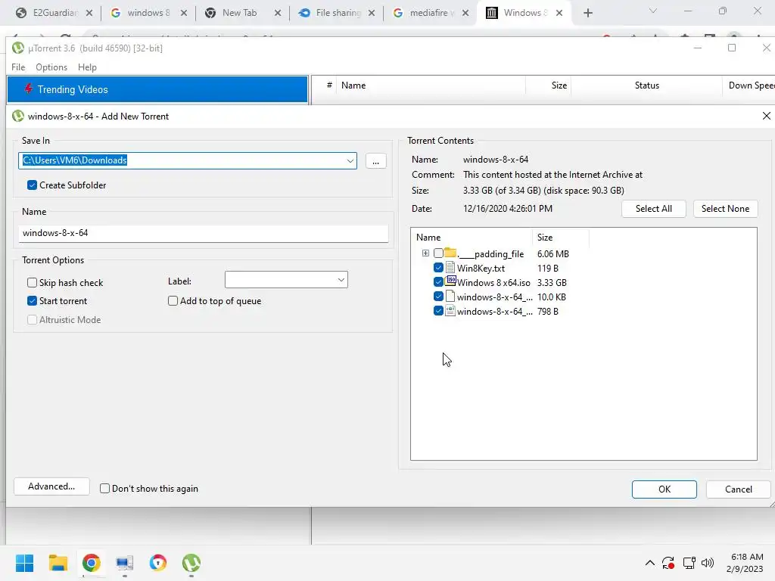Image resolution: width=775 pixels, height=581 pixels.
Task: Click the Win8Key.txt file icon
Action: coord(450,268)
